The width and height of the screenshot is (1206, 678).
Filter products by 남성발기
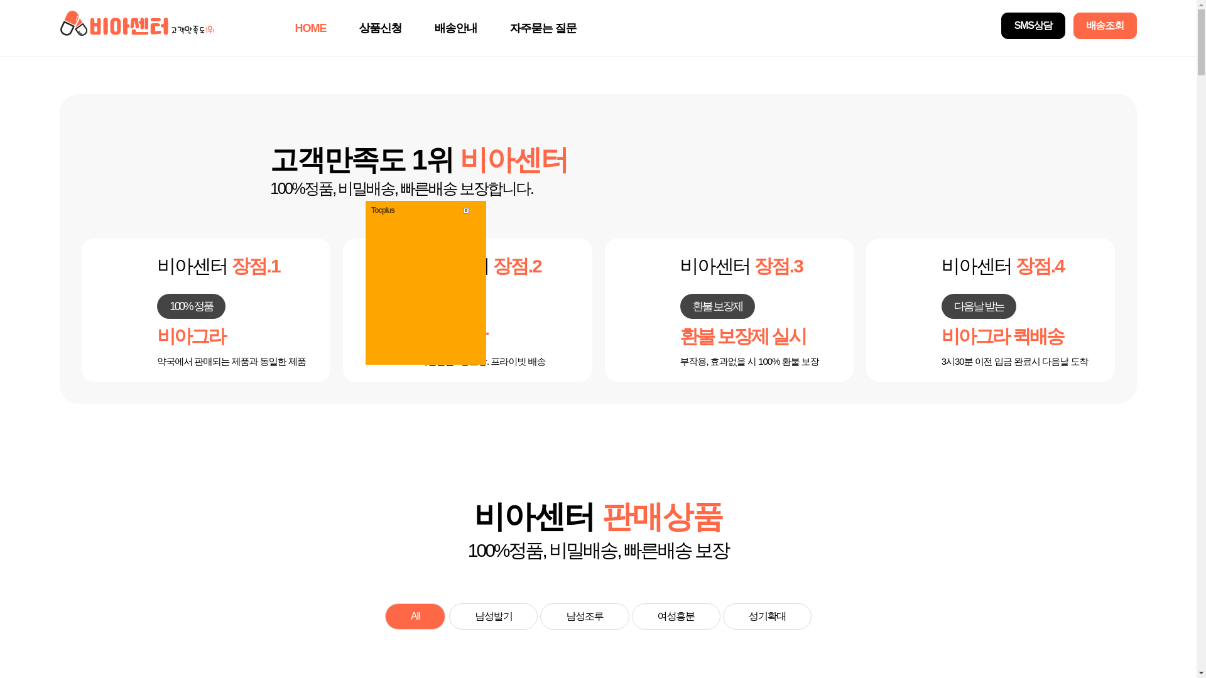(493, 616)
